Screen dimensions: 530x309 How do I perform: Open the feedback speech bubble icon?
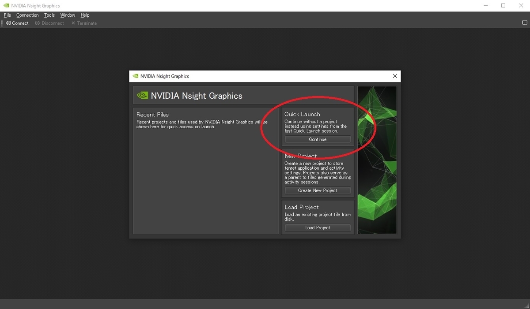coord(525,23)
